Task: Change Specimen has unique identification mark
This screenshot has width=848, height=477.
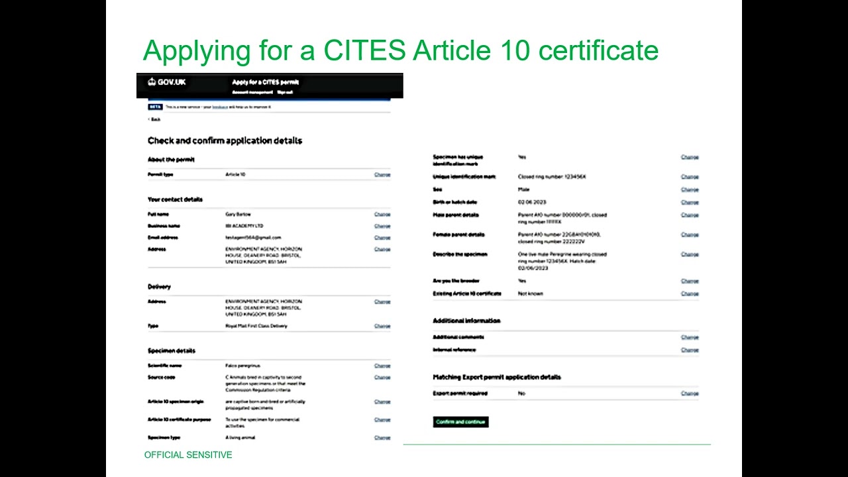Action: point(690,157)
